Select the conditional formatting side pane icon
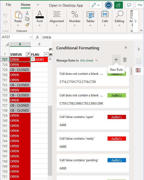The height and width of the screenshot is (180, 144). click(x=138, y=70)
